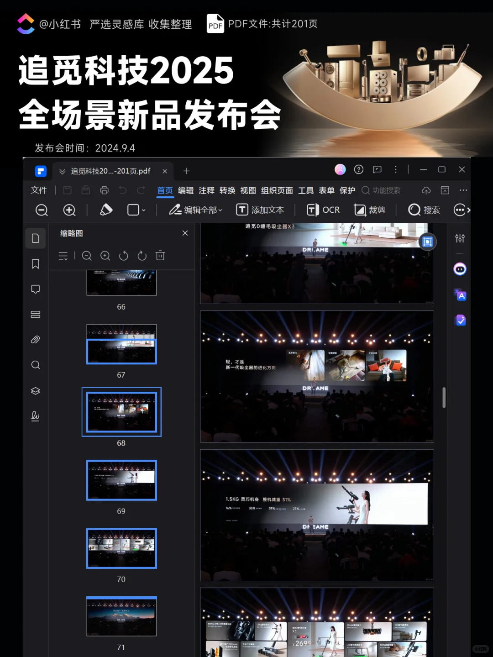Select page 67 thumbnail

(x=121, y=344)
